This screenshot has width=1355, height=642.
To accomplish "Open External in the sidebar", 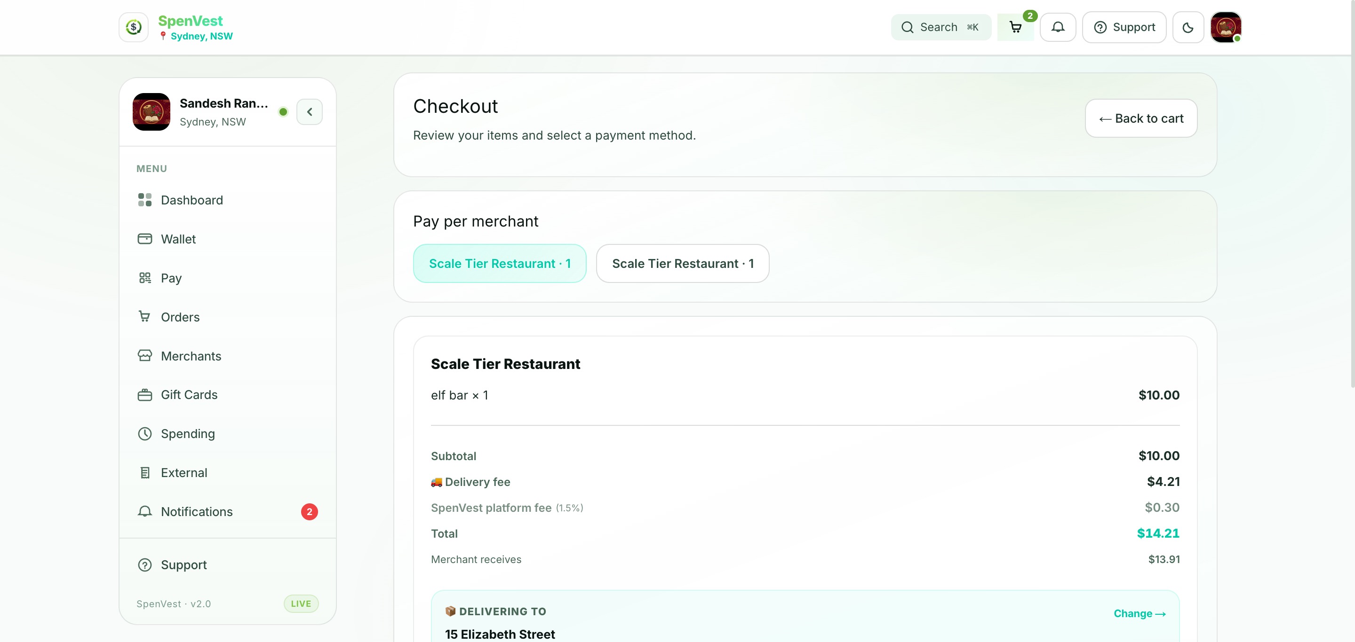I will click(x=227, y=472).
